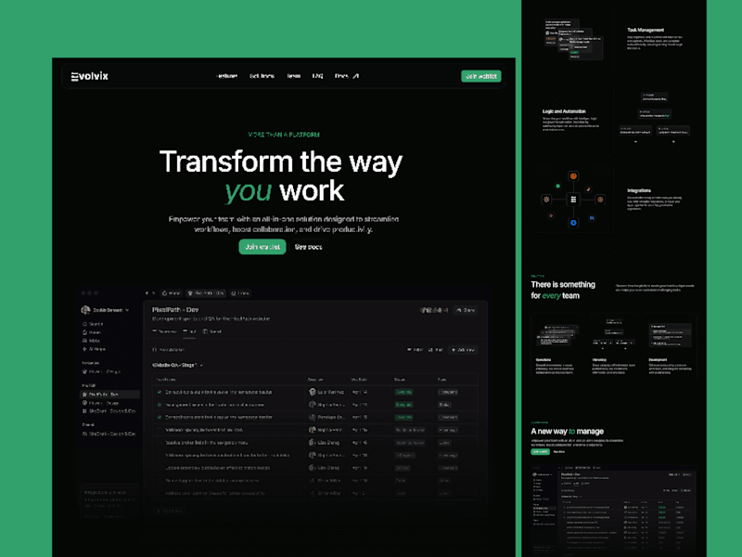Switch to the List view tab

point(189,331)
